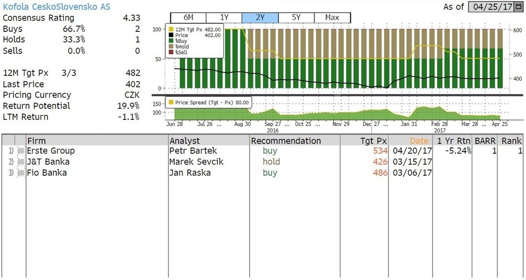Click the tan %Hold legend swatch
This screenshot has height=280, width=526.
tap(171, 47)
